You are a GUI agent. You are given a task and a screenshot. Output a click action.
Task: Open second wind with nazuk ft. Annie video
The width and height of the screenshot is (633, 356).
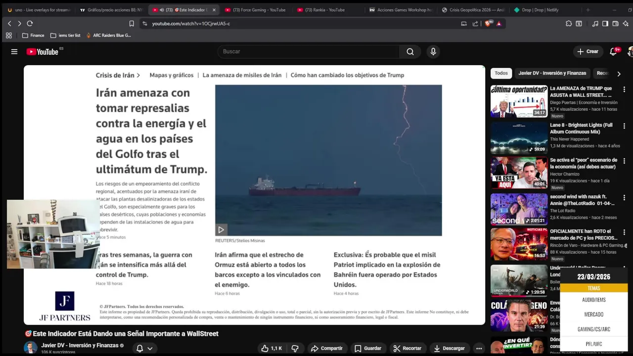coord(519,209)
